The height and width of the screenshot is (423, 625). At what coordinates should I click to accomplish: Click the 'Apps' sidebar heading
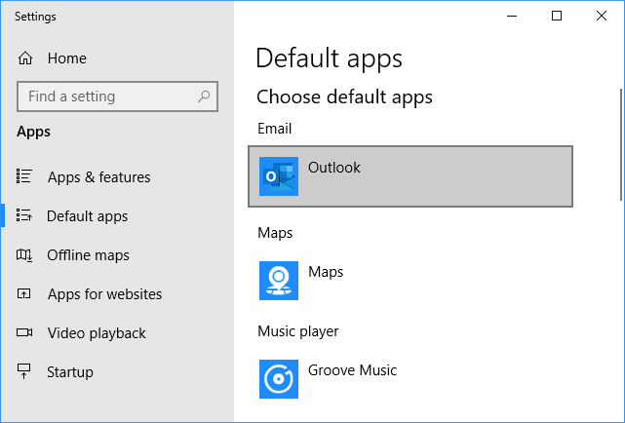33,132
